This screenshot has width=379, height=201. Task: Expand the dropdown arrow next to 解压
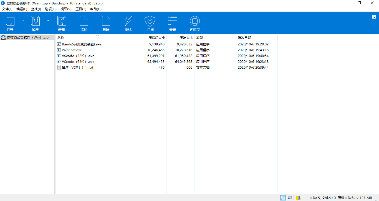[x=48, y=21]
